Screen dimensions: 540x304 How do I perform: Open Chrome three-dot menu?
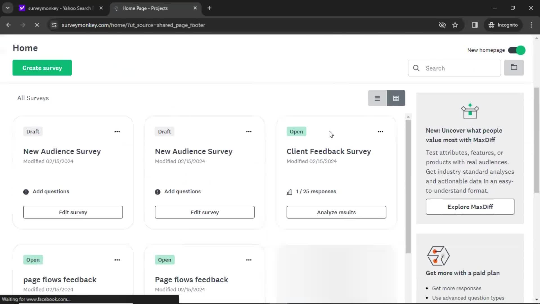(531, 25)
